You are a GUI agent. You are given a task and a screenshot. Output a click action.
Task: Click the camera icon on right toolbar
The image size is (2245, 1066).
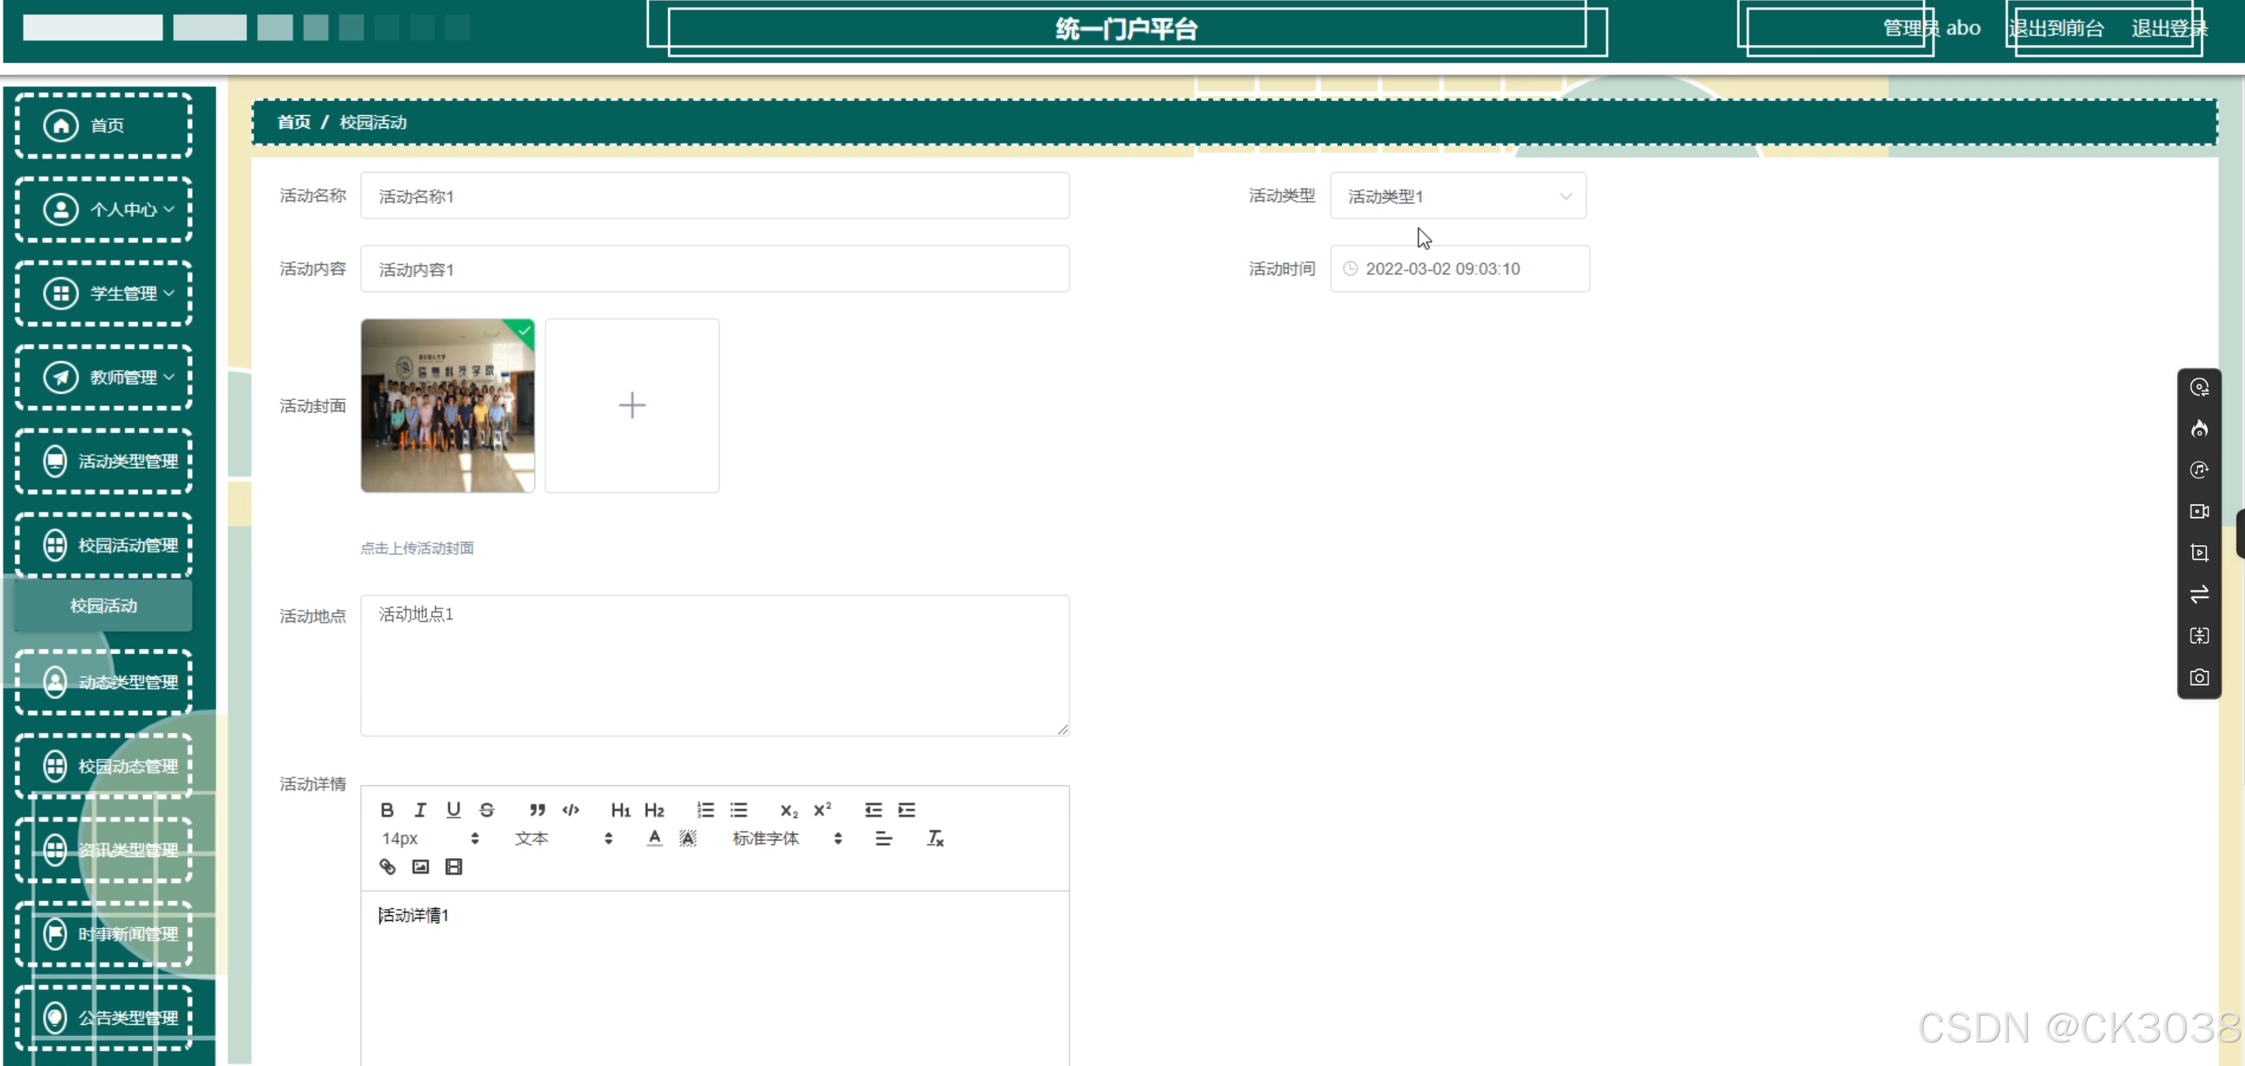click(x=2198, y=678)
